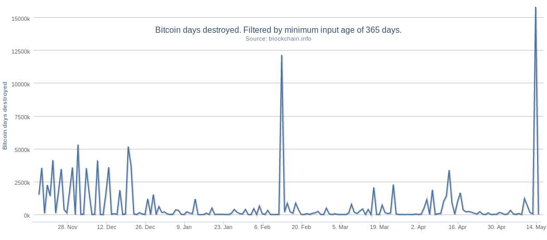Click the '2. Apr' x-axis date label

click(418, 228)
